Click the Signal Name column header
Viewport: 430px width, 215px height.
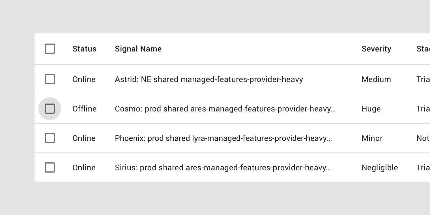click(138, 49)
